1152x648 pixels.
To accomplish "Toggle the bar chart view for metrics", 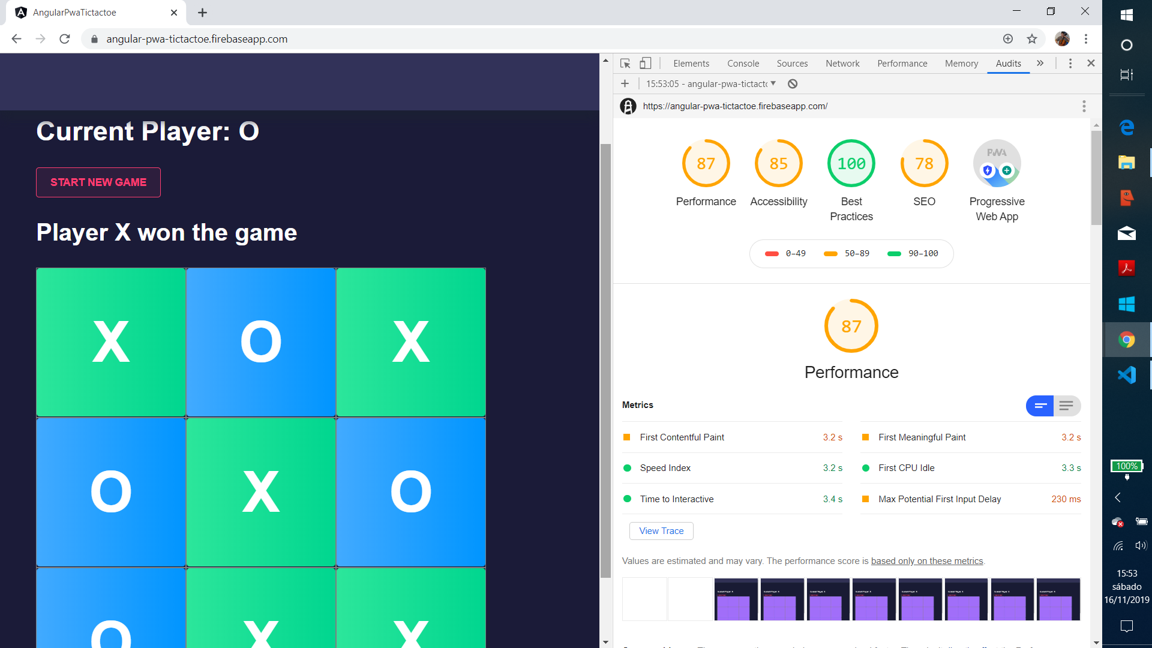I will click(x=1041, y=406).
